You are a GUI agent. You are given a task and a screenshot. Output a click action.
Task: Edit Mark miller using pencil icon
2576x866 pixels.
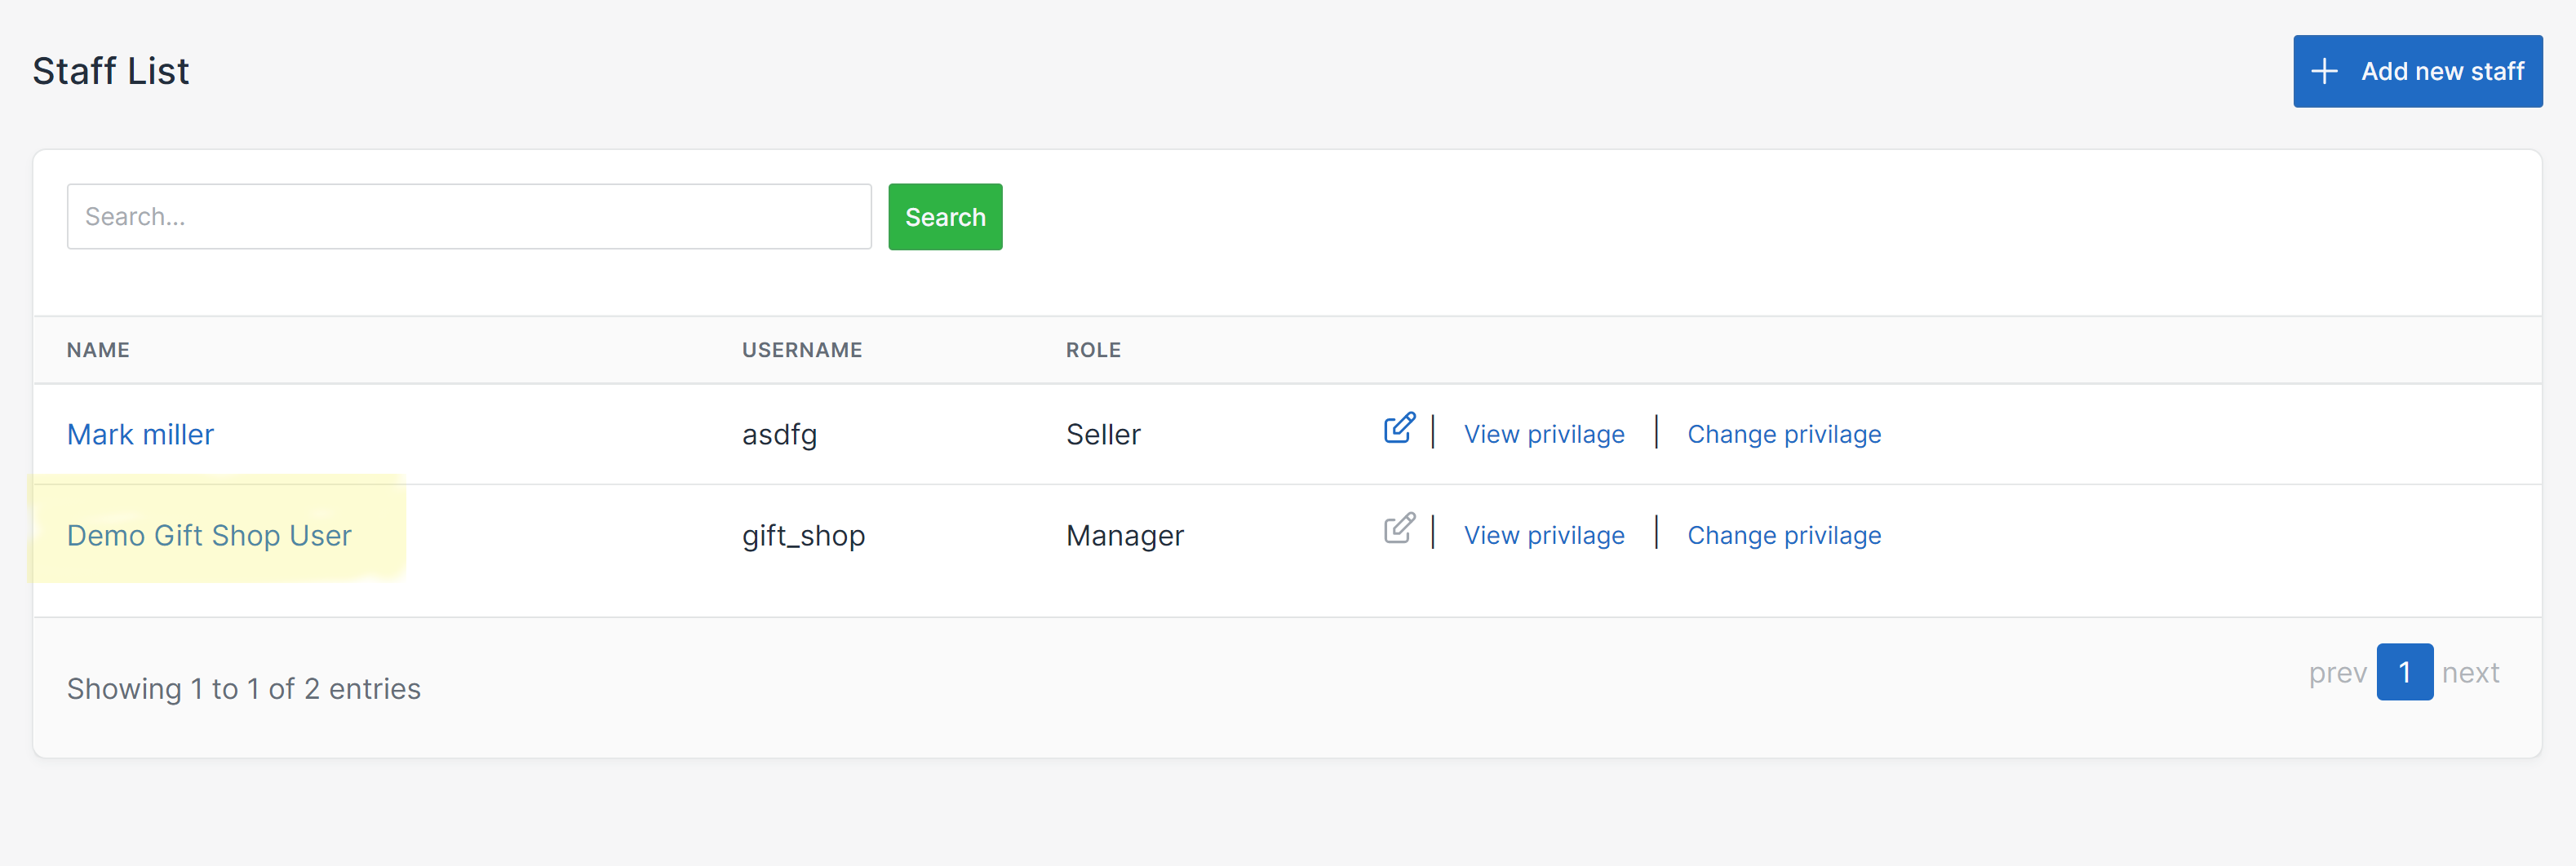click(x=1399, y=427)
